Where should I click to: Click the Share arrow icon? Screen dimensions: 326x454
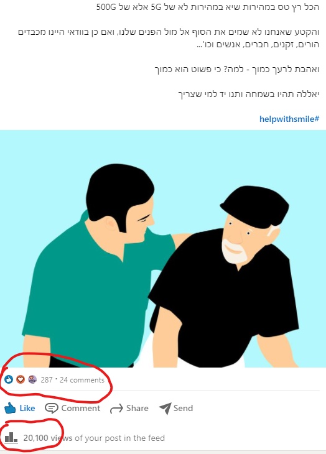116,409
